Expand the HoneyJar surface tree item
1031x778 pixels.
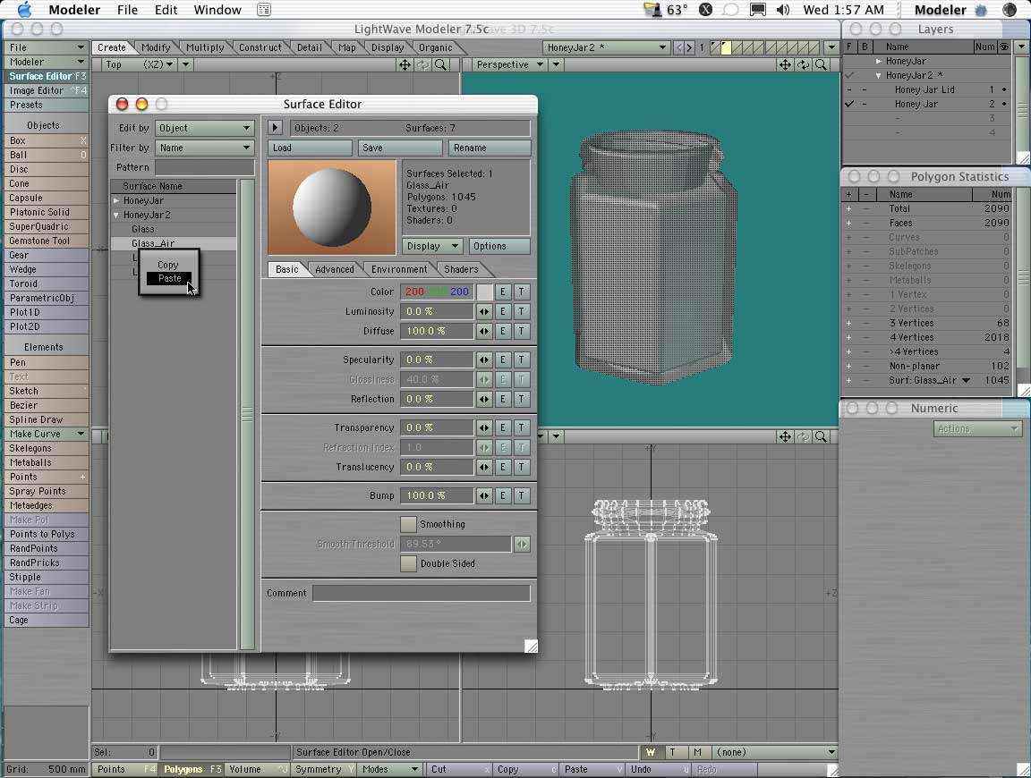pyautogui.click(x=116, y=200)
